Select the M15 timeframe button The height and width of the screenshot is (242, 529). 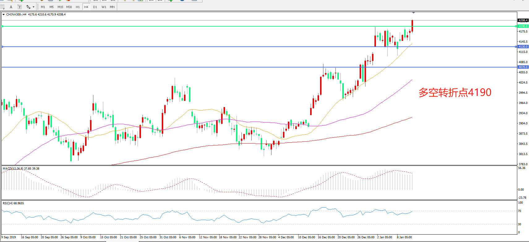[x=60, y=7]
